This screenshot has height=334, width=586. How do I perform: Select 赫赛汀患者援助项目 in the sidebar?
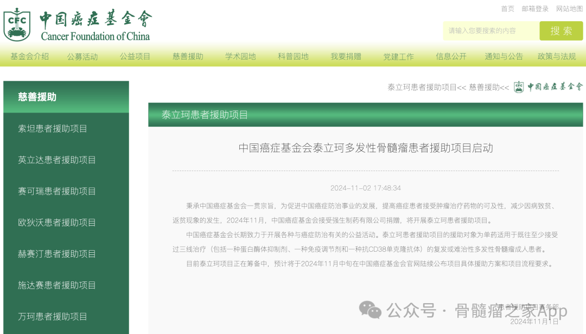point(57,254)
